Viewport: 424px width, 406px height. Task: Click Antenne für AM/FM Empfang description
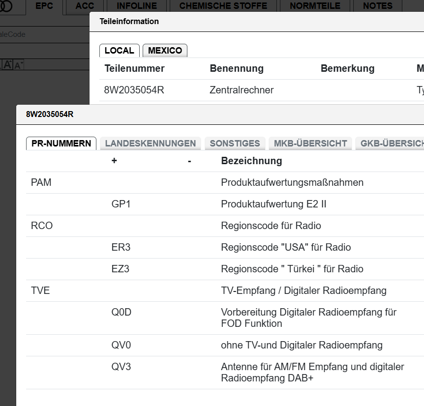click(312, 372)
